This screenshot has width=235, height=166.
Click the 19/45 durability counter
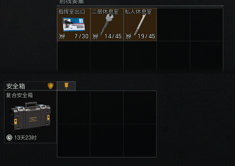click(x=146, y=36)
